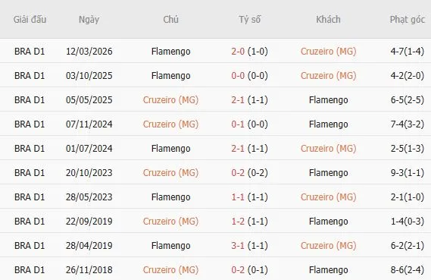Click the Giải đấu column header
Screen dimensions: 431x280
[x=30, y=20]
